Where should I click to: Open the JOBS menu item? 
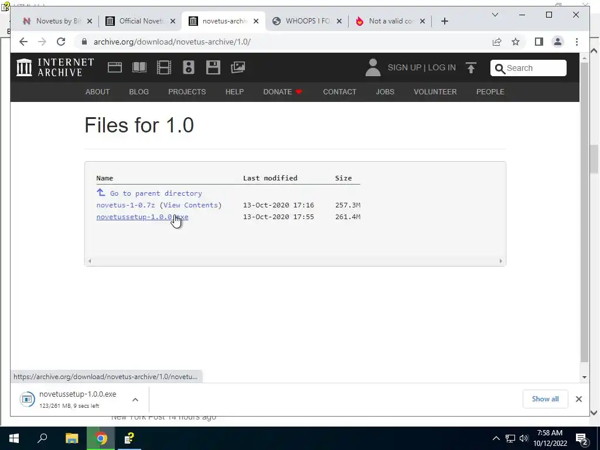point(385,92)
